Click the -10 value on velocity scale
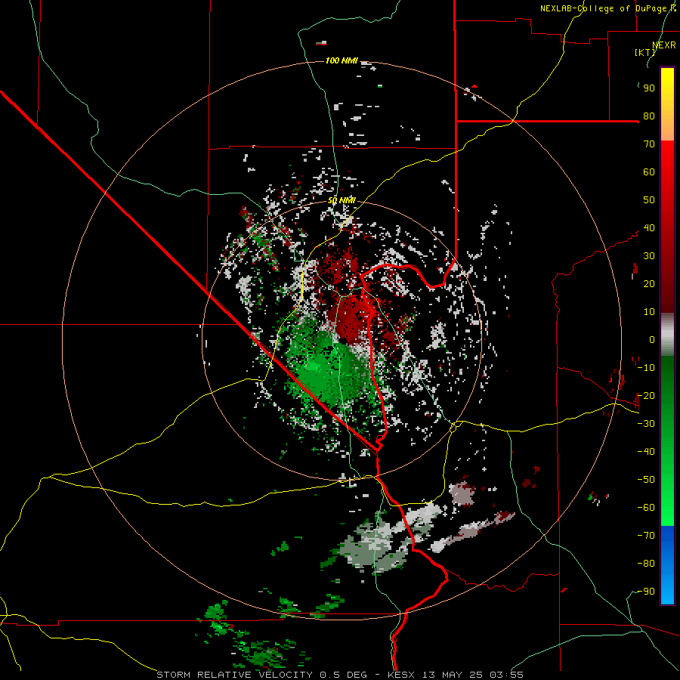680x680 pixels. 646,368
